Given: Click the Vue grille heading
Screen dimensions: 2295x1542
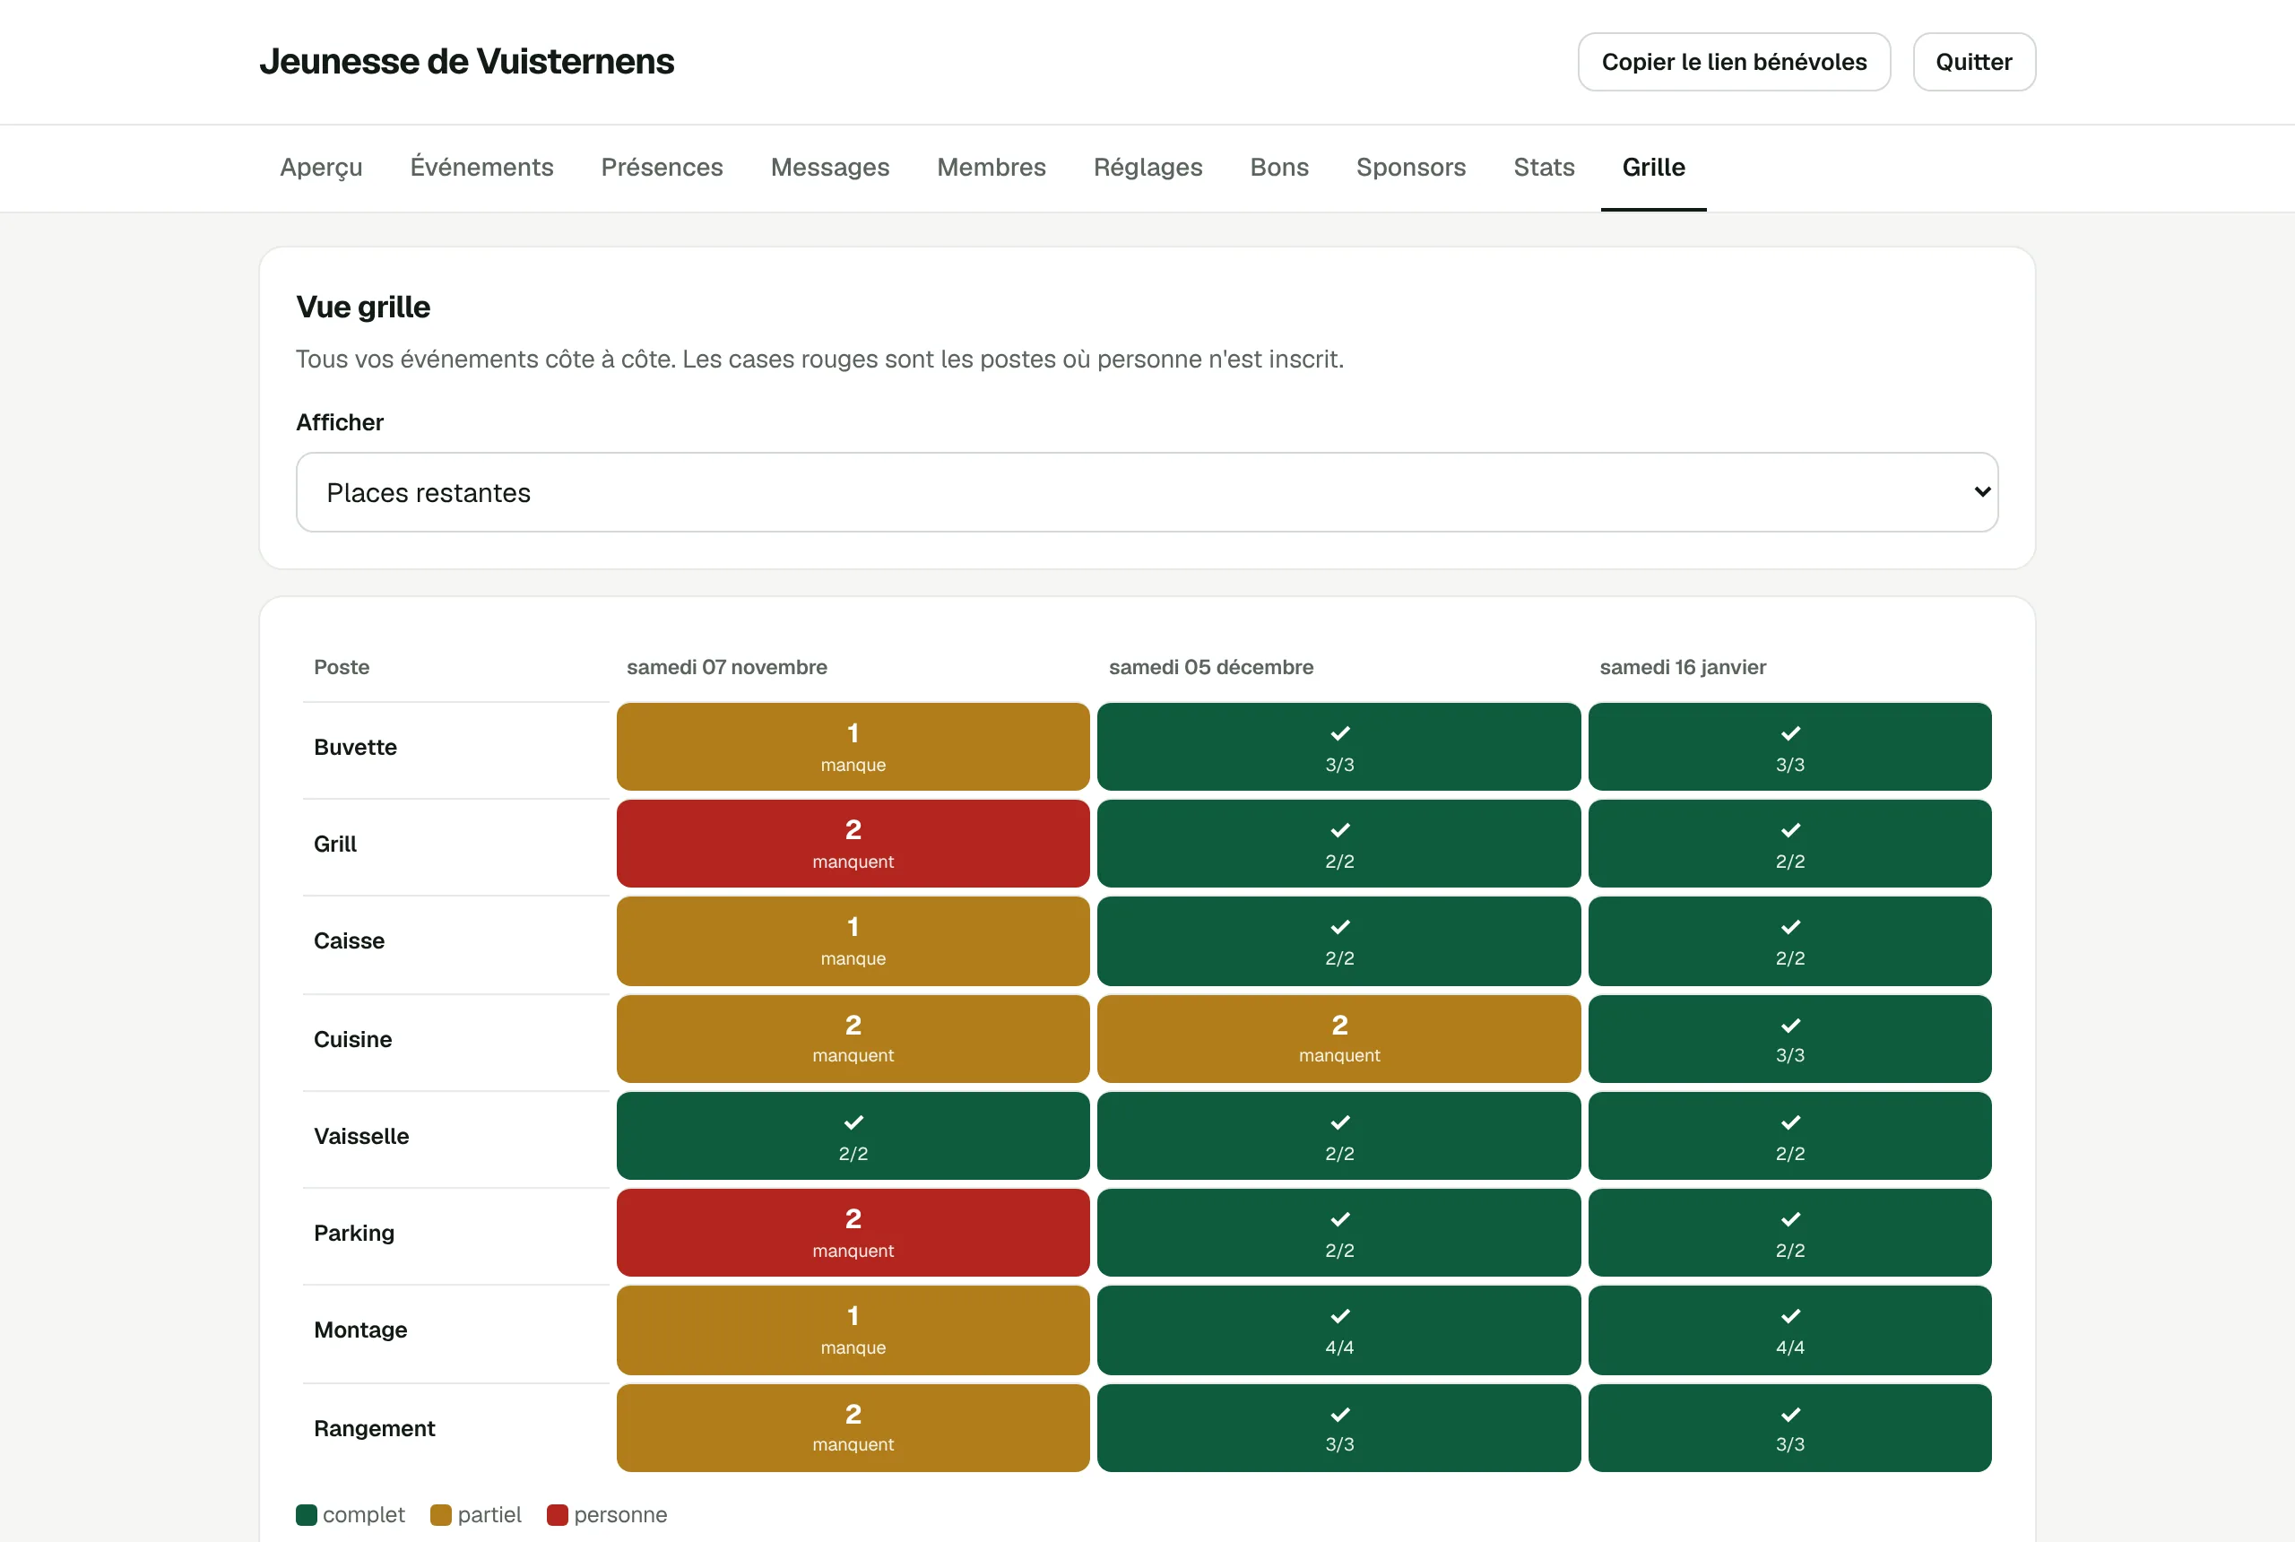Looking at the screenshot, I should pyautogui.click(x=363, y=307).
